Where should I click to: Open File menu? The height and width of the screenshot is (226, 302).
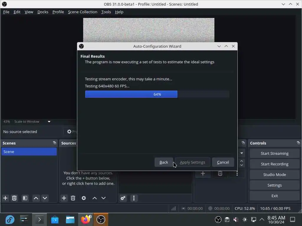[6, 12]
